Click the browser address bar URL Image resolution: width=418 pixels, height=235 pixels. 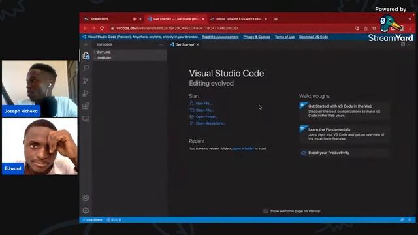point(177,28)
